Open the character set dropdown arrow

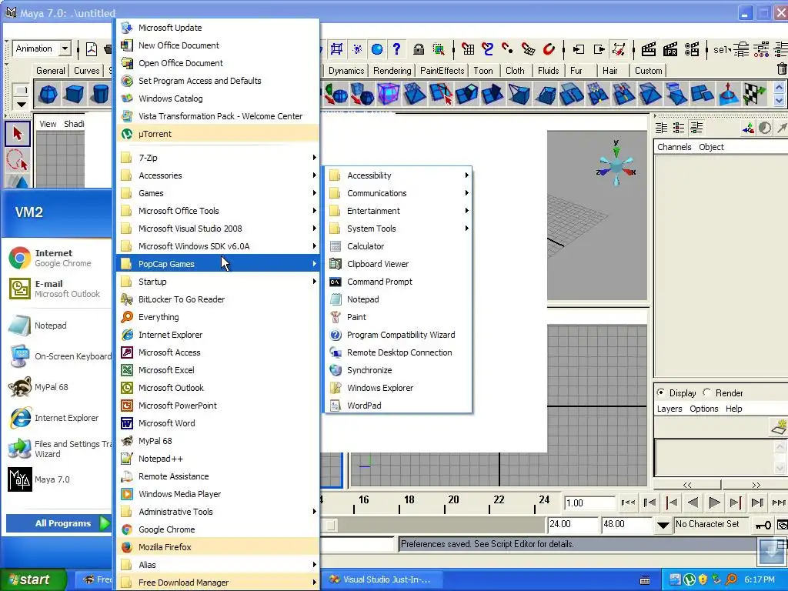click(663, 525)
